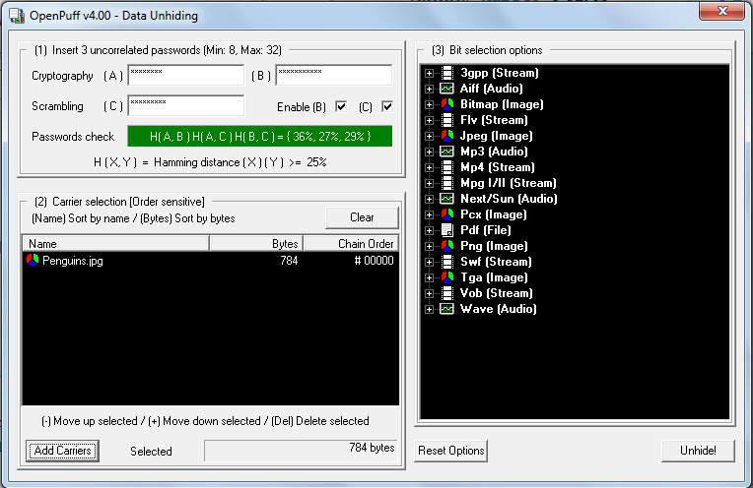Click the Mpg I/II (Stream) film icon

(447, 183)
